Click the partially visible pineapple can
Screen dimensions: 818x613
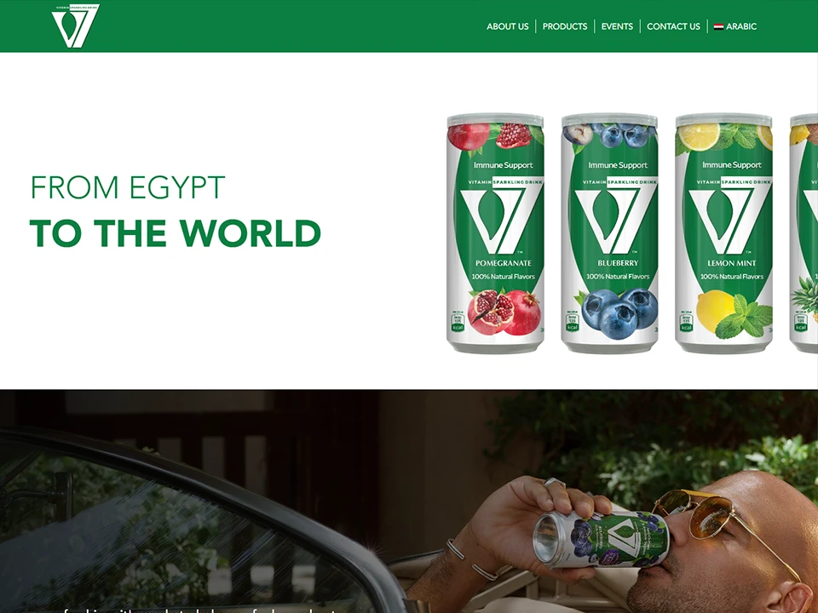click(804, 233)
